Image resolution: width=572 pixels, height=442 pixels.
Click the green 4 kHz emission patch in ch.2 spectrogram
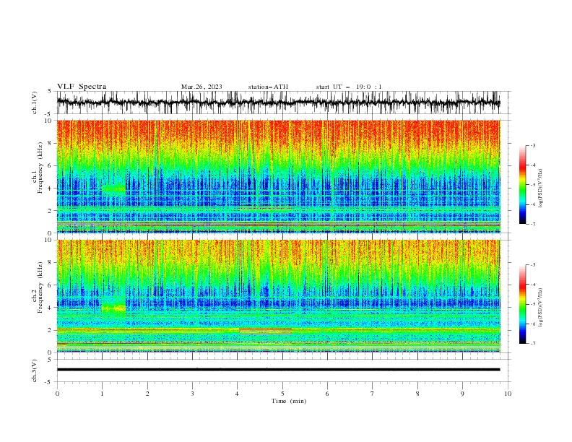(113, 308)
